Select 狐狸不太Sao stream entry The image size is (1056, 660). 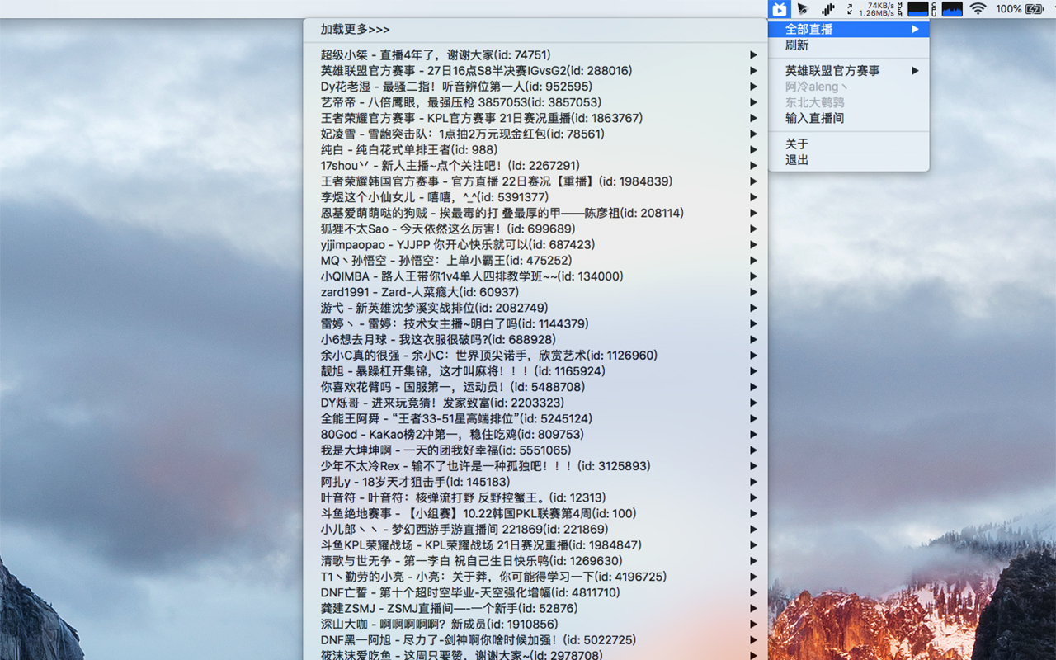[x=535, y=229]
